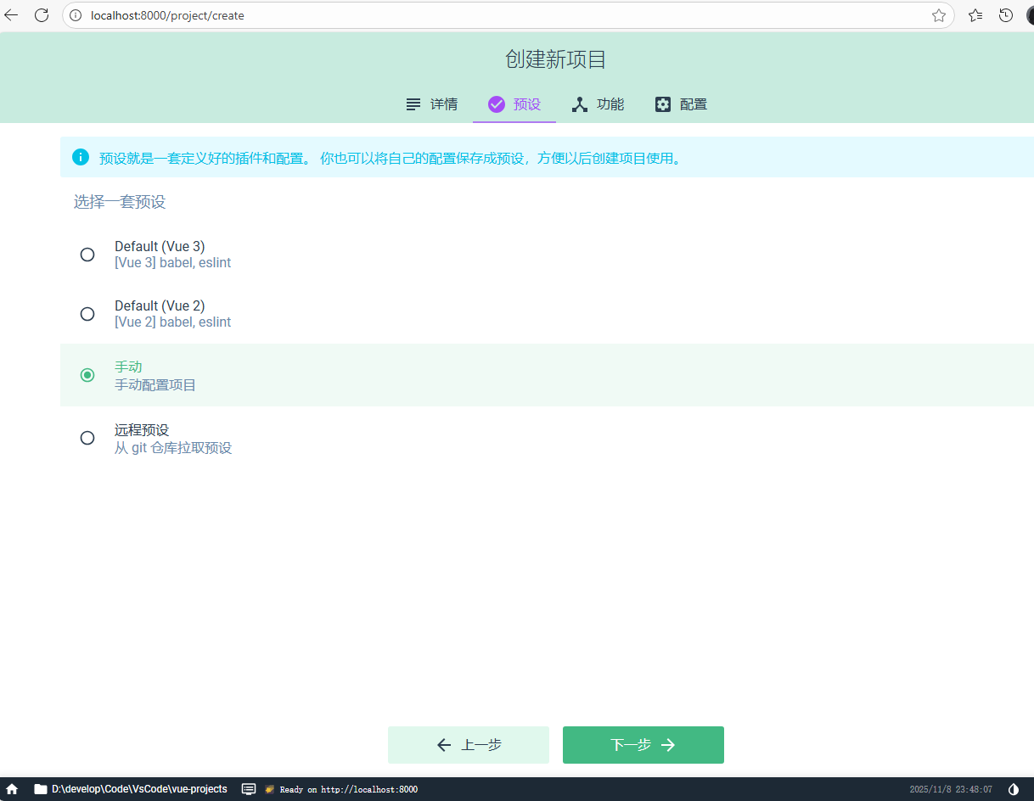The image size is (1034, 801).
Task: Open browser history icon
Action: (x=1006, y=15)
